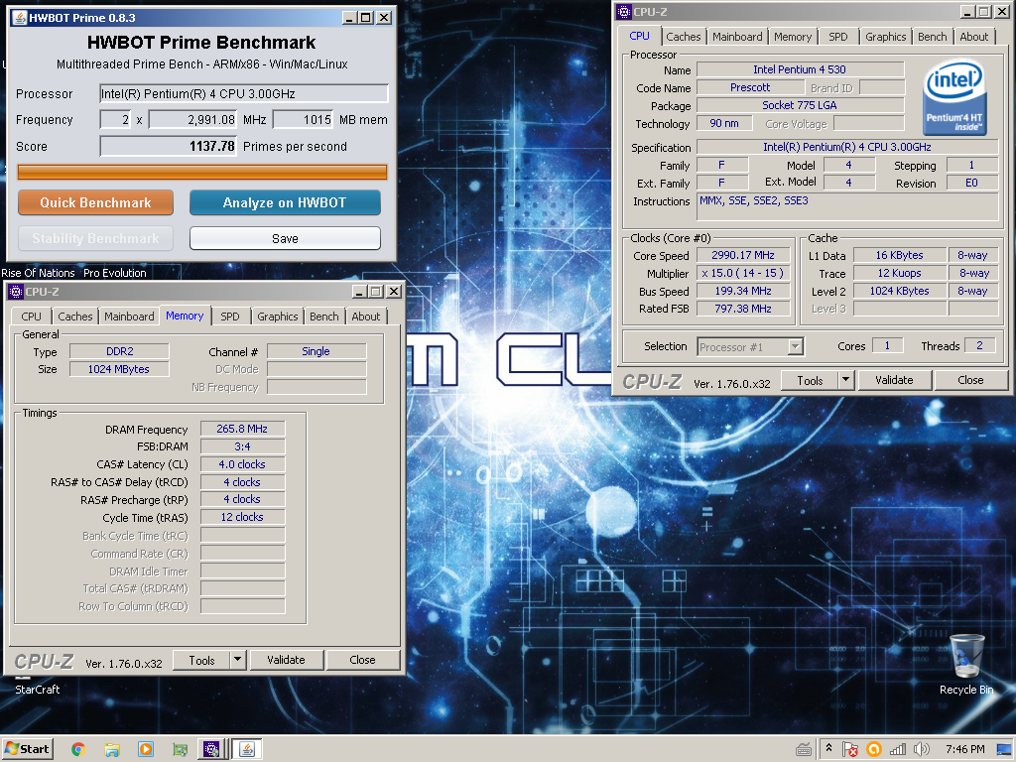Click the DRAM Frequency value 265.8 MHz
Viewport: 1016px width, 762px height.
[242, 429]
